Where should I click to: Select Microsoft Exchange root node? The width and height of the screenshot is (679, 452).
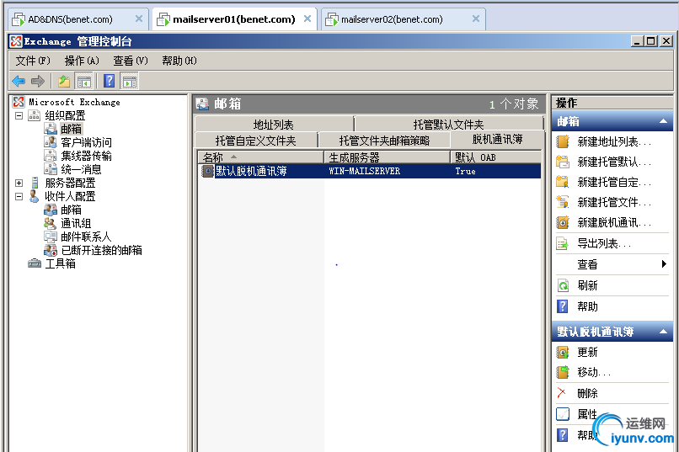point(74,102)
